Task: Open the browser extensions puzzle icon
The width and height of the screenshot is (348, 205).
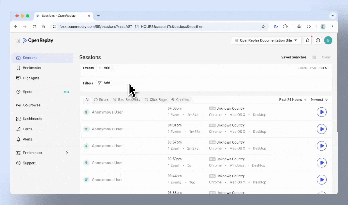Action: coord(285,27)
